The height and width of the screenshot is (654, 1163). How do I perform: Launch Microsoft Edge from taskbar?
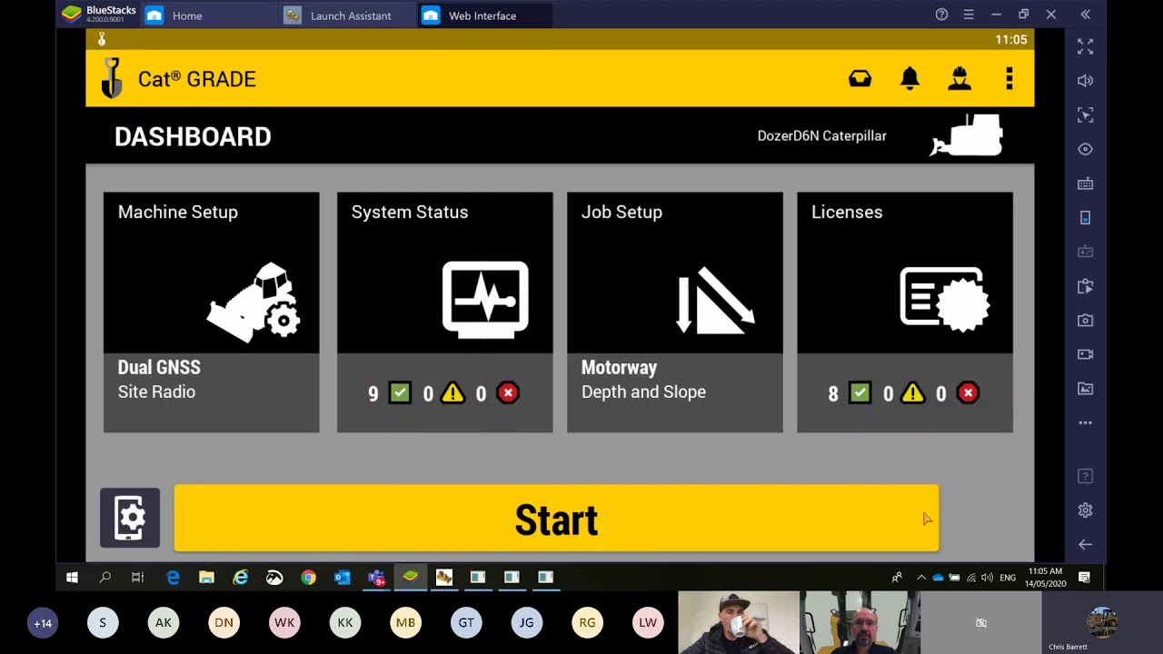(x=173, y=577)
